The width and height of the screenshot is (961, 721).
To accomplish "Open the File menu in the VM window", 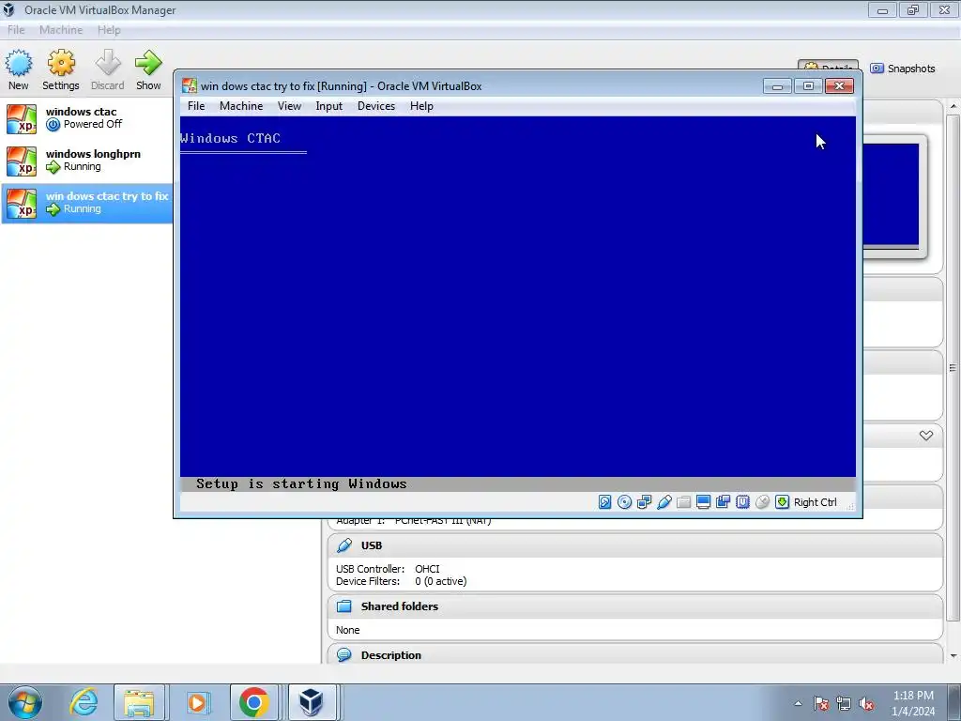I will tap(196, 106).
